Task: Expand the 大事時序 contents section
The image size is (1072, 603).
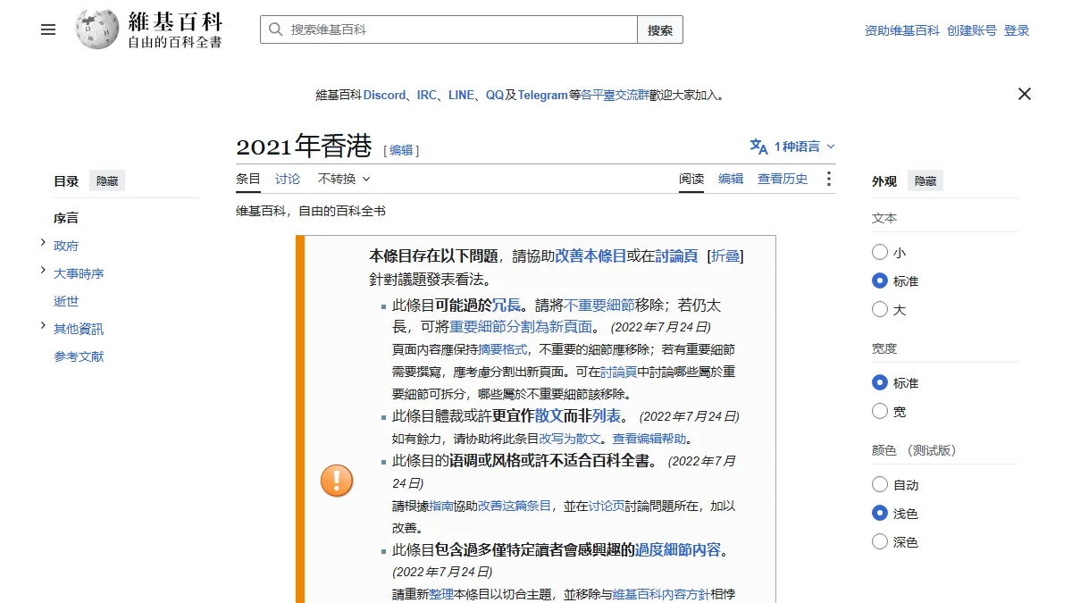Action: tap(43, 271)
